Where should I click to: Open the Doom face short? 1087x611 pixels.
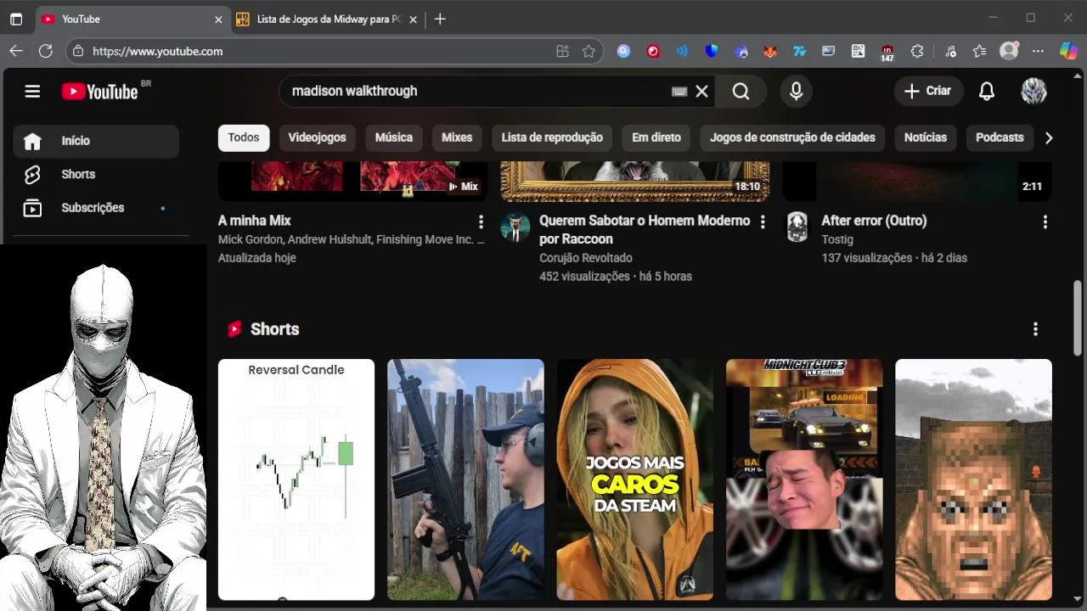(x=973, y=479)
